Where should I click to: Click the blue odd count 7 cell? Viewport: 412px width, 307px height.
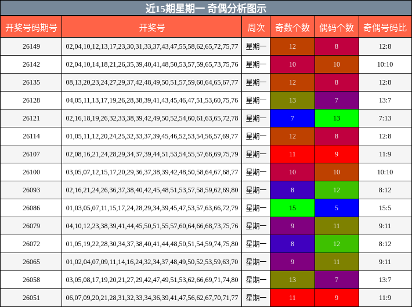(292, 118)
